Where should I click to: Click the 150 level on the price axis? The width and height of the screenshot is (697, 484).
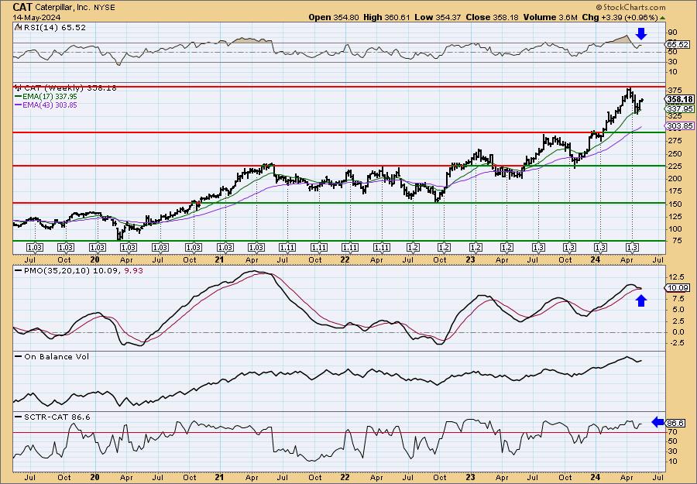(675, 204)
